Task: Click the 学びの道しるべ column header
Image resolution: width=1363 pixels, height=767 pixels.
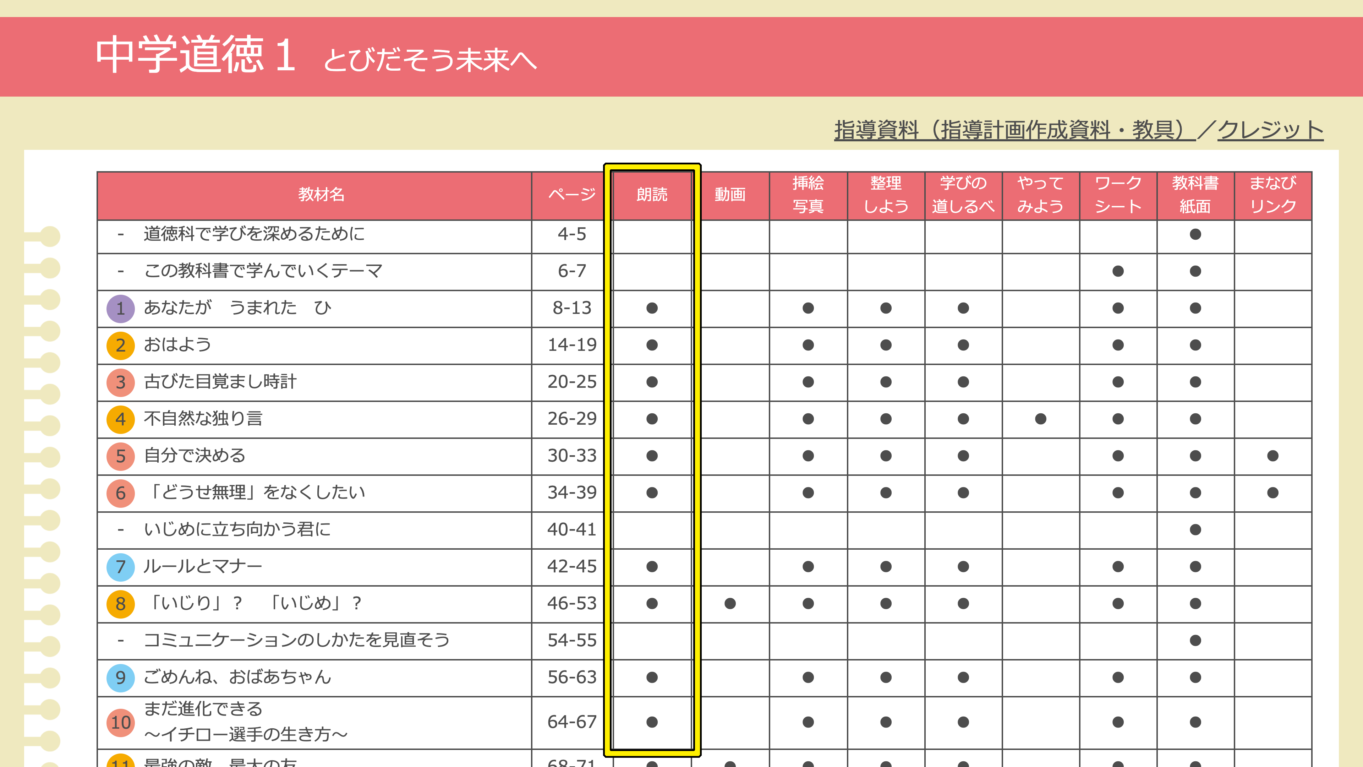Action: pyautogui.click(x=963, y=195)
